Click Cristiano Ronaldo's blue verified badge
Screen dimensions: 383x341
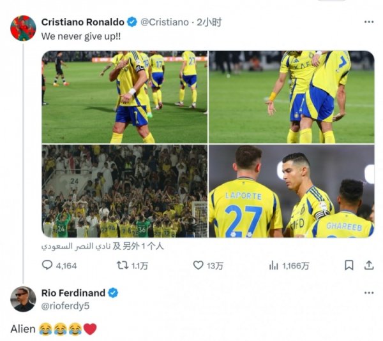click(132, 22)
